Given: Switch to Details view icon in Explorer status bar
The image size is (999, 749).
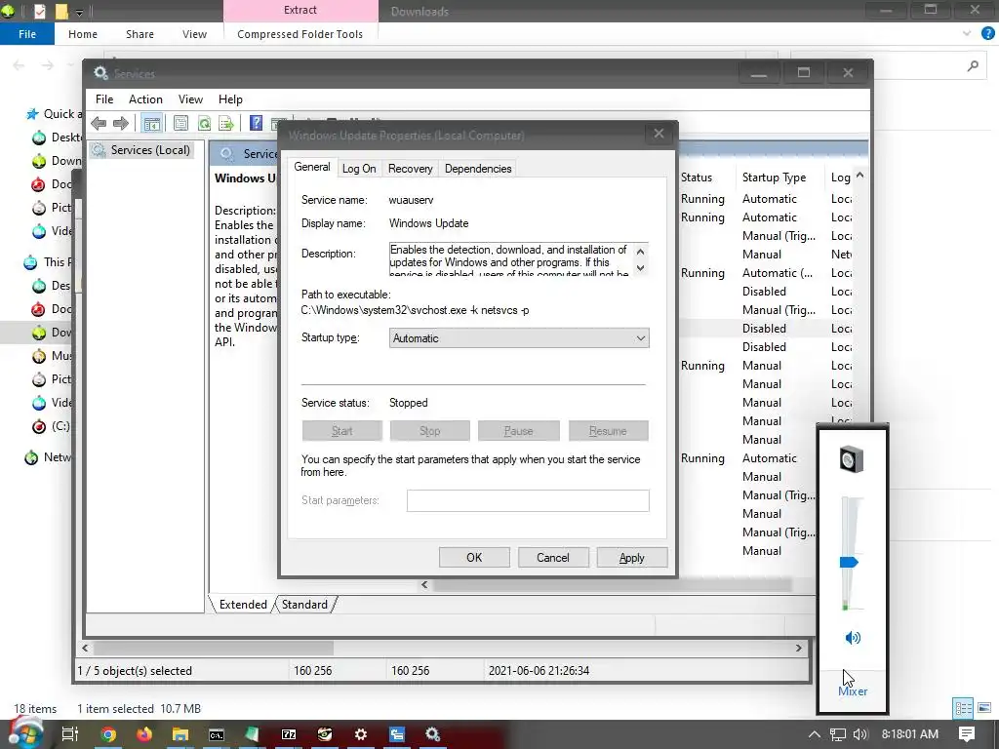Looking at the screenshot, I should (x=963, y=708).
